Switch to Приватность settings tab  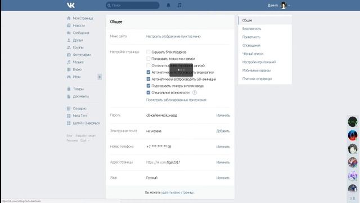click(x=265, y=37)
